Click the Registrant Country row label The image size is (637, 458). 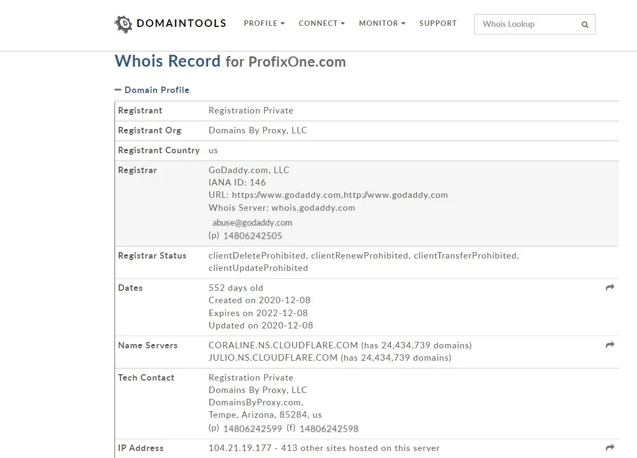pos(159,151)
